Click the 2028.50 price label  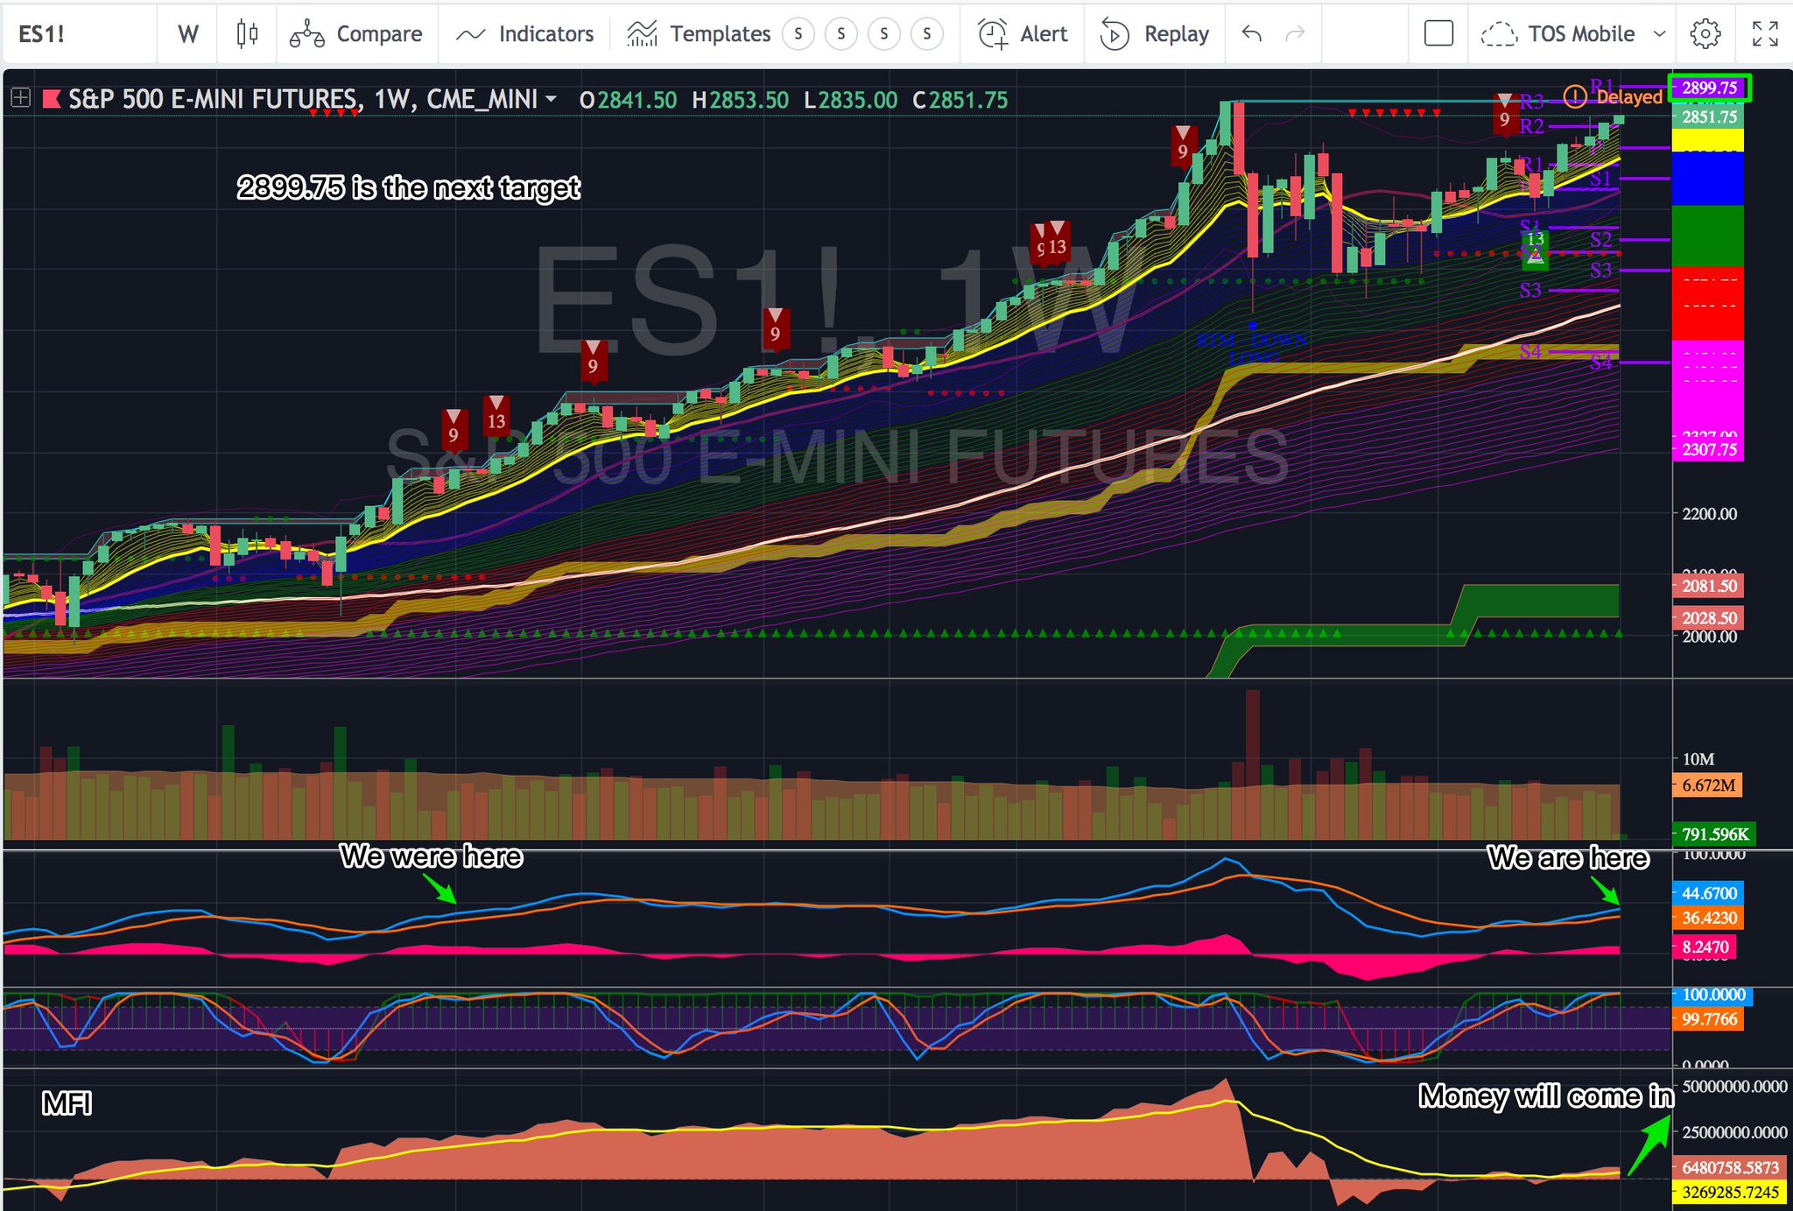point(1709,617)
